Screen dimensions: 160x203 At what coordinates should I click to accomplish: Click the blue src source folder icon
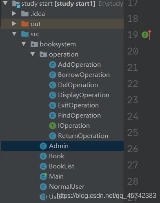[x=25, y=34]
